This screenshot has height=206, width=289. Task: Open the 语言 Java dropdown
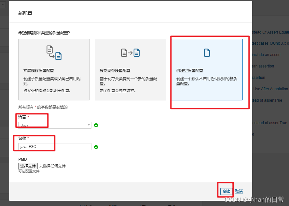click(55, 125)
